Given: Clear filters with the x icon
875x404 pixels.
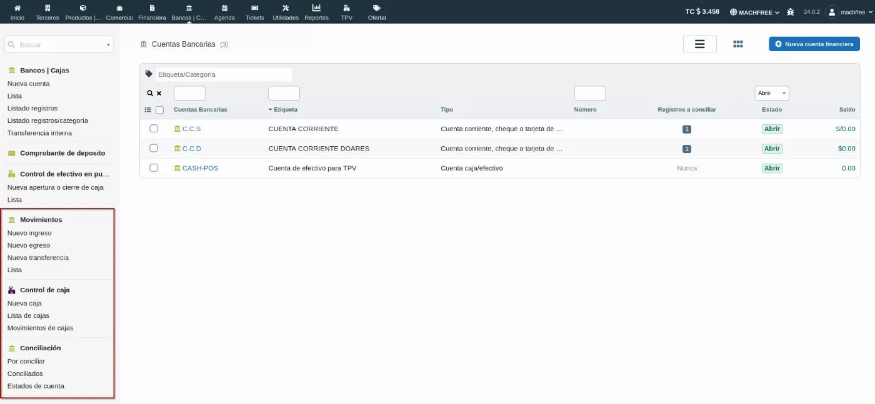Looking at the screenshot, I should 159,93.
